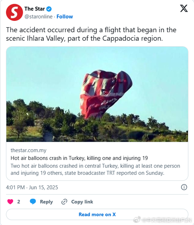Open the balloon crash photo
The image size is (194, 225).
coord(97,94)
